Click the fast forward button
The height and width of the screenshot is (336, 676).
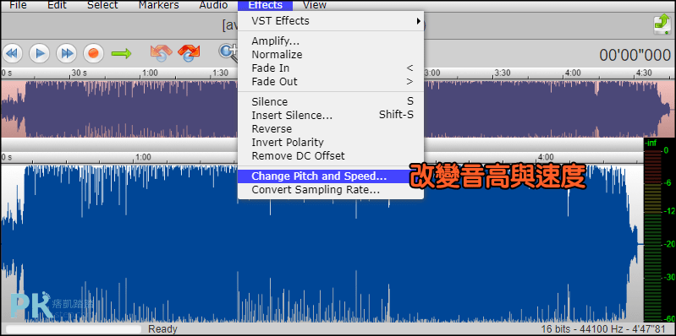pos(67,53)
